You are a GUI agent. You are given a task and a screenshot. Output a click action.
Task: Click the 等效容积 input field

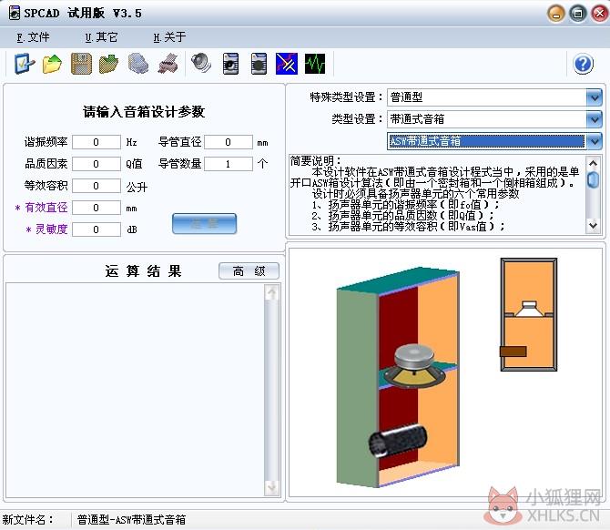(x=97, y=186)
